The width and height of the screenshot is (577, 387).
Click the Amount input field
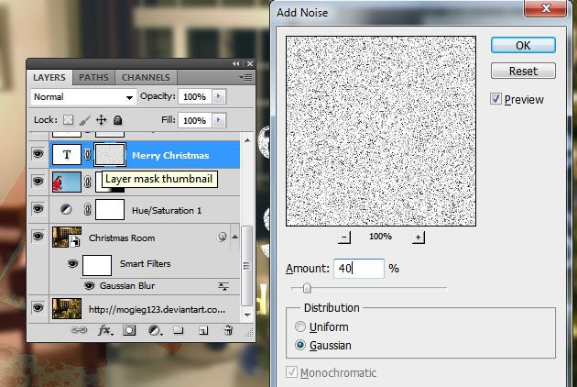359,269
